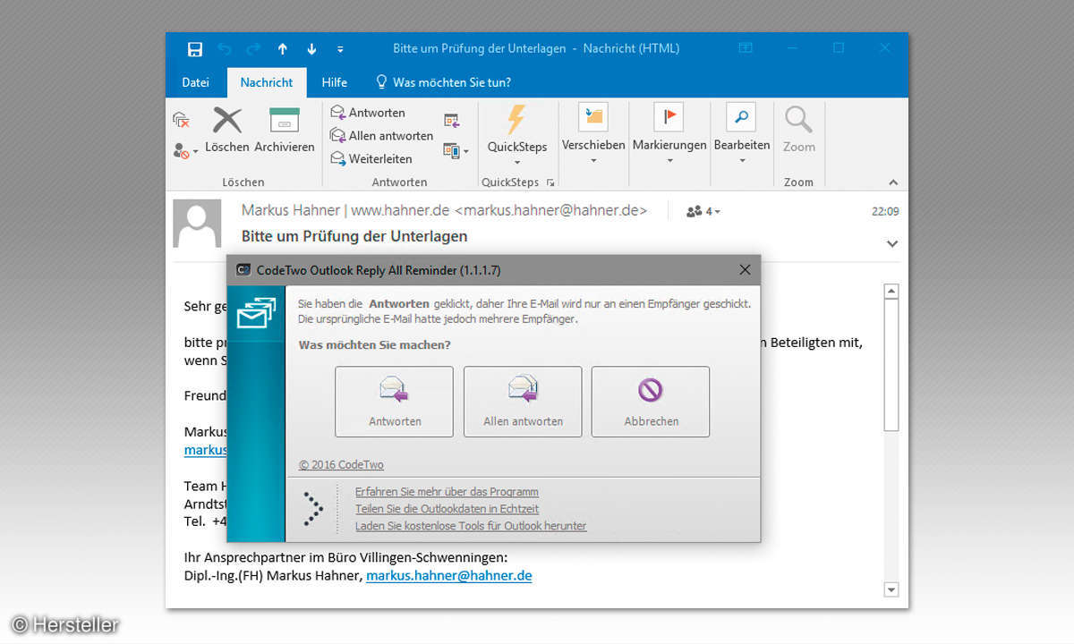
Task: Click Abbrechen in the CodeTwo dialog
Action: [x=651, y=402]
